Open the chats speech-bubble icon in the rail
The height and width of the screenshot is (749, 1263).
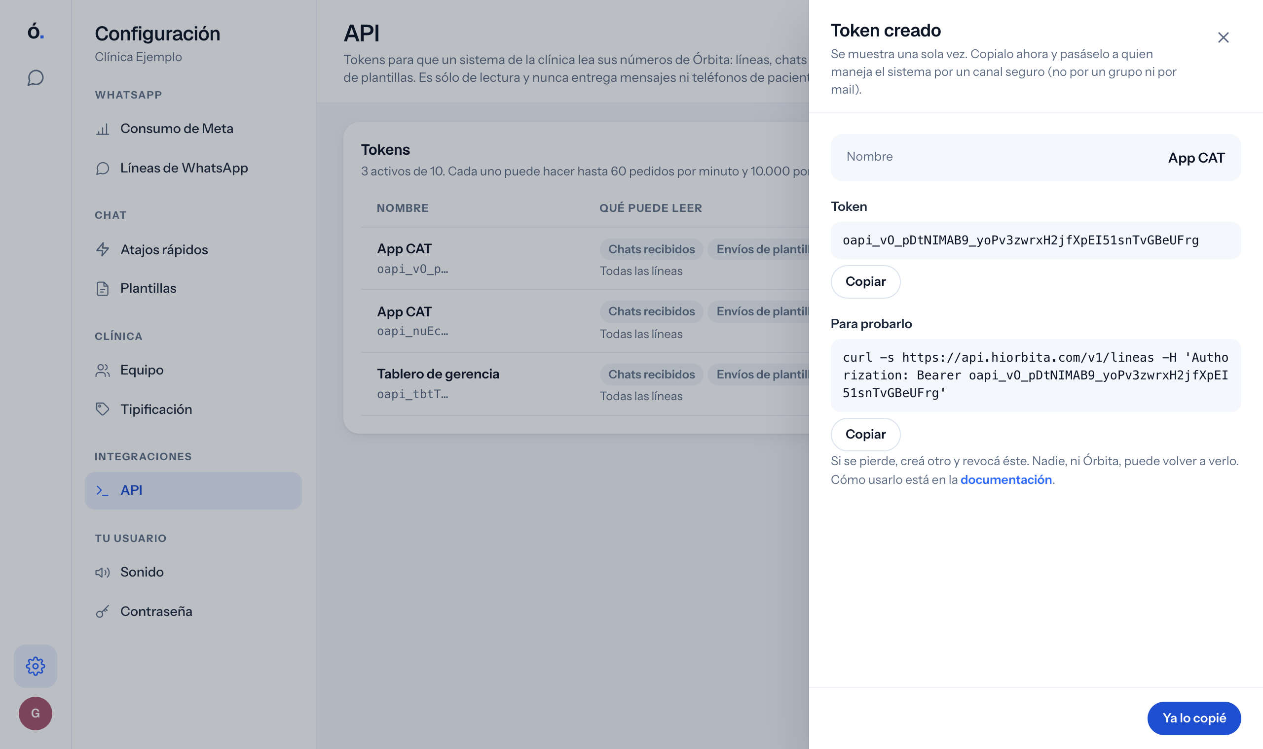[x=36, y=78]
